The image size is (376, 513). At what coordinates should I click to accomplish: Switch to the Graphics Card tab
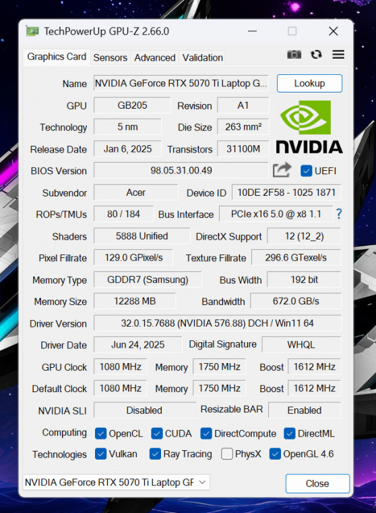coord(57,57)
